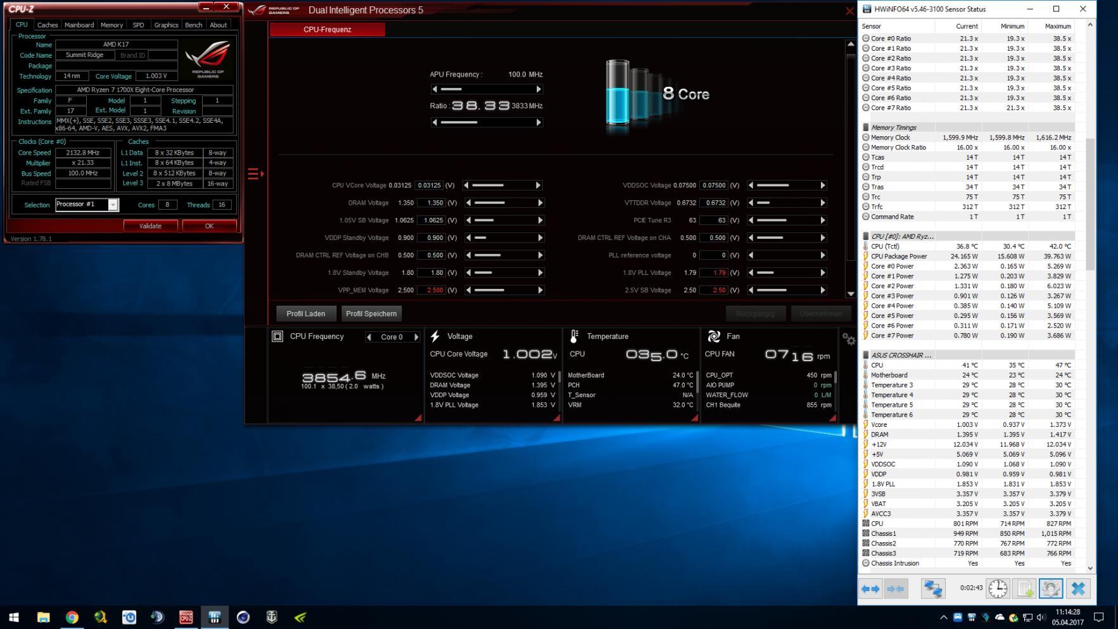Select the CPU-Frequenz tab

pyautogui.click(x=327, y=29)
